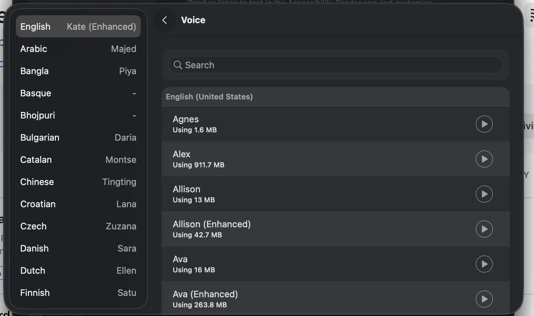The height and width of the screenshot is (316, 534).
Task: Play the Agnes voice preview
Action: 484,124
